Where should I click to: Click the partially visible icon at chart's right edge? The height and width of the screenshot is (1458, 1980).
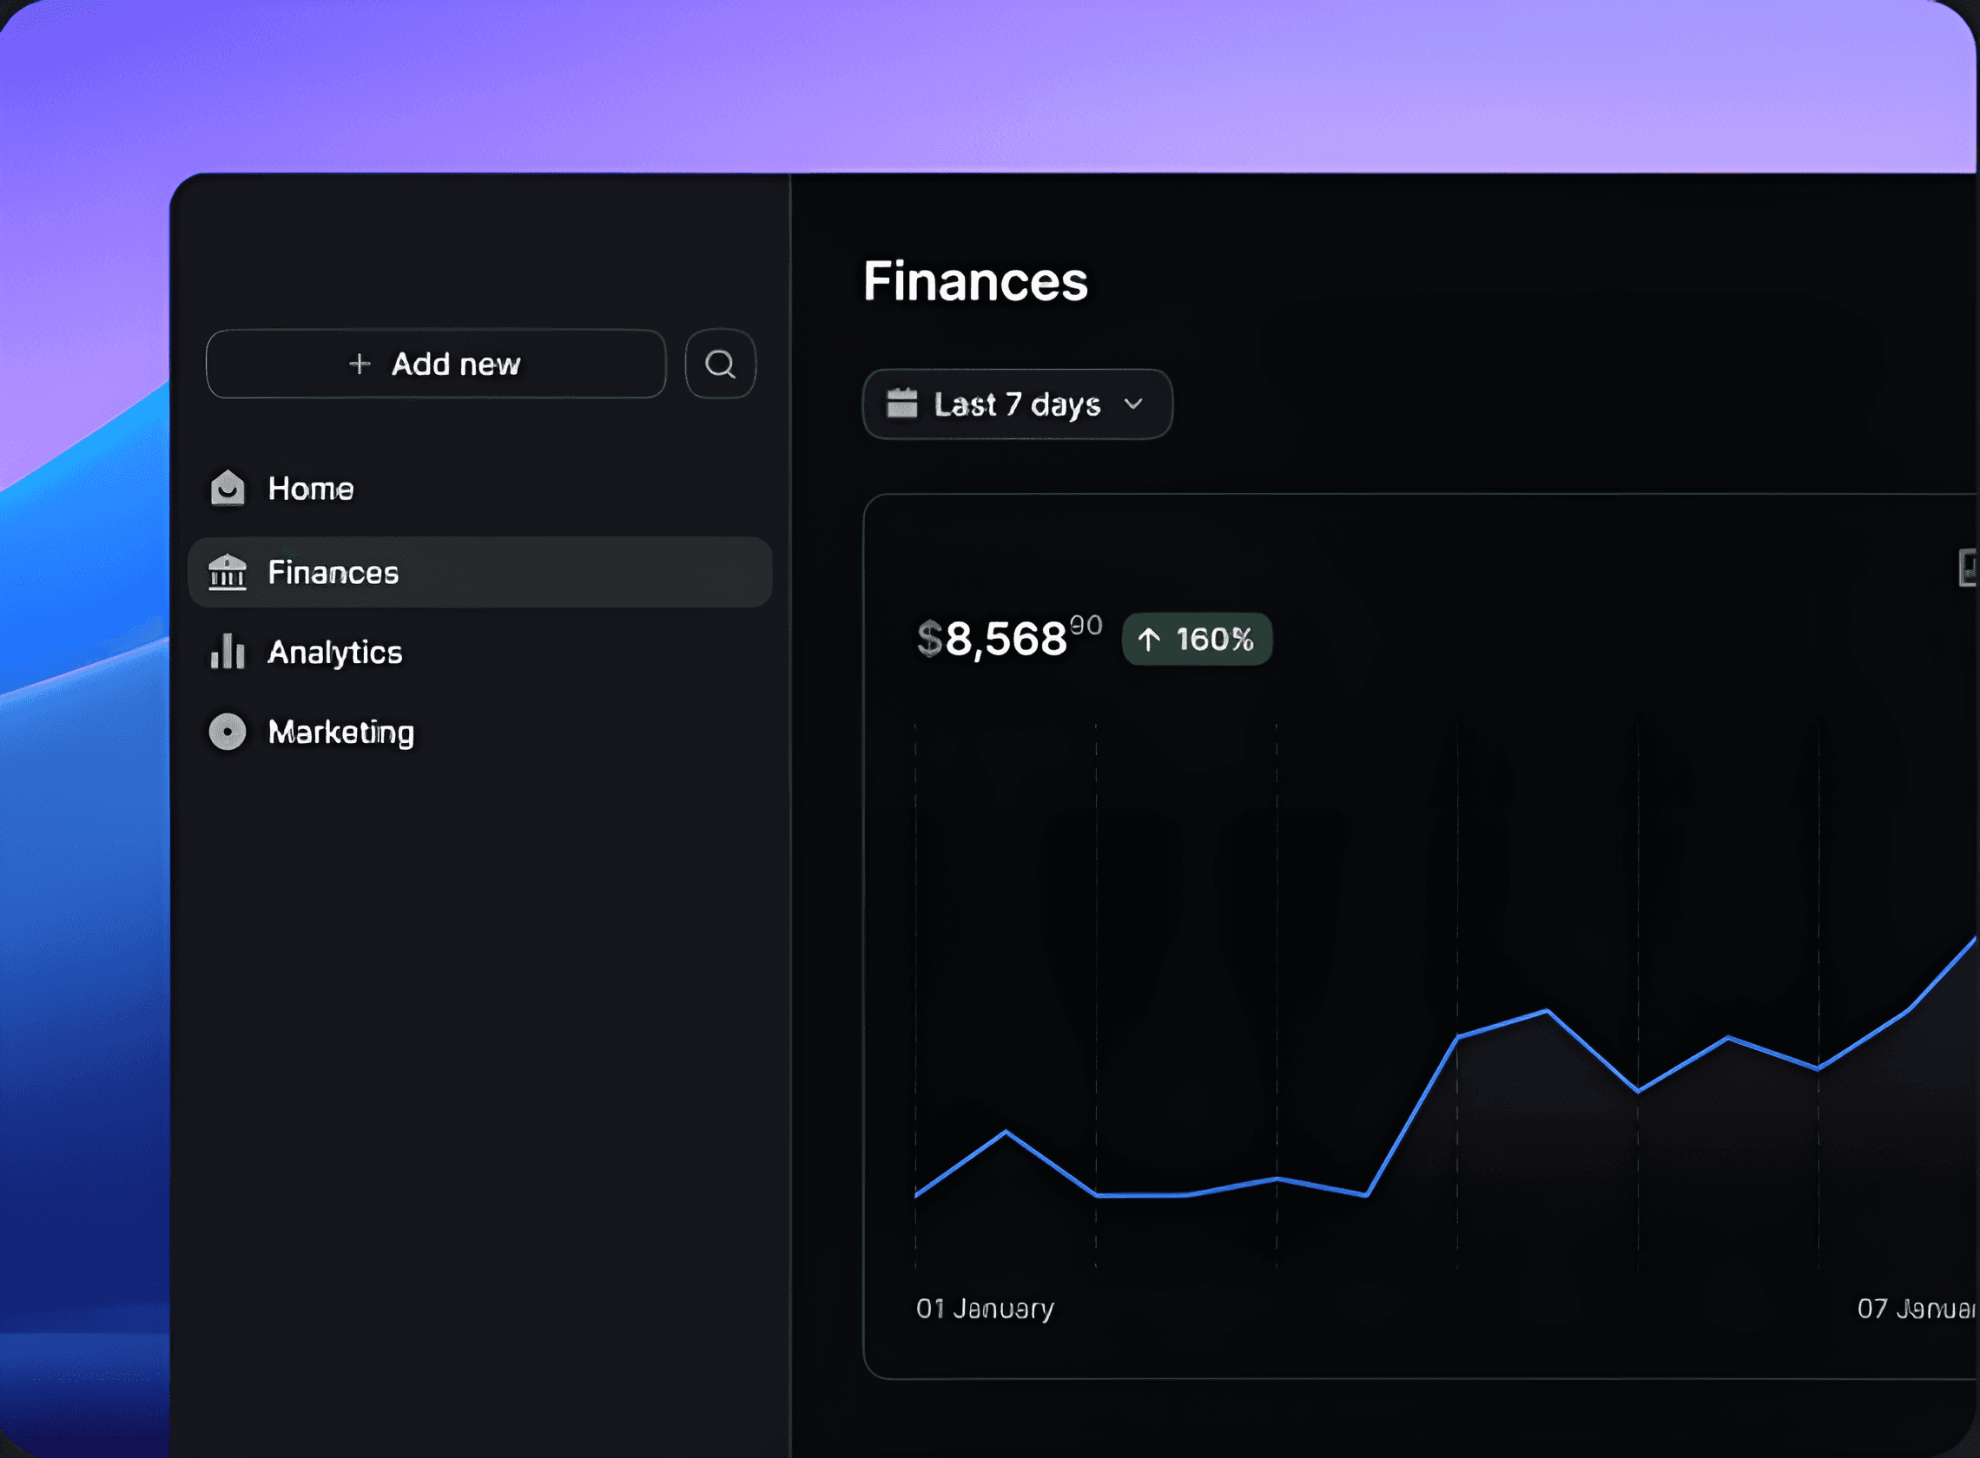[x=1967, y=568]
